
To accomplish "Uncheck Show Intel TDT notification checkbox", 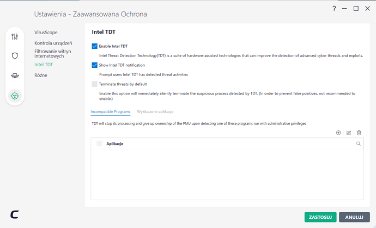I will click(x=94, y=65).
